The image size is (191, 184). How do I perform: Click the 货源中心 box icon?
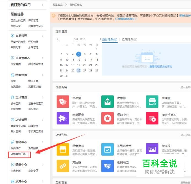click(x=12, y=181)
